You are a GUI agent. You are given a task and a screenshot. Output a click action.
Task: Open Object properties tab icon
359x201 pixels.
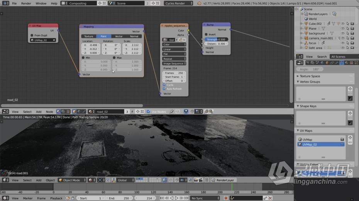(x=327, y=63)
